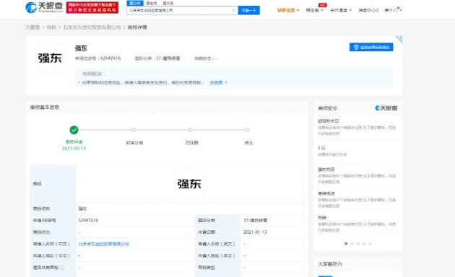
Task: Open the 强东奶茶 trademark item
Action: pyautogui.click(x=326, y=170)
